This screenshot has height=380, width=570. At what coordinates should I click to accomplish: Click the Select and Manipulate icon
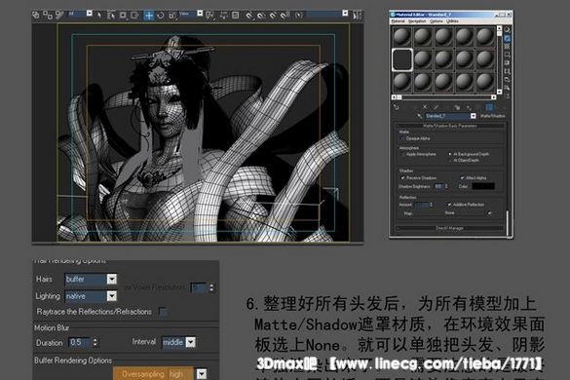pos(223,15)
